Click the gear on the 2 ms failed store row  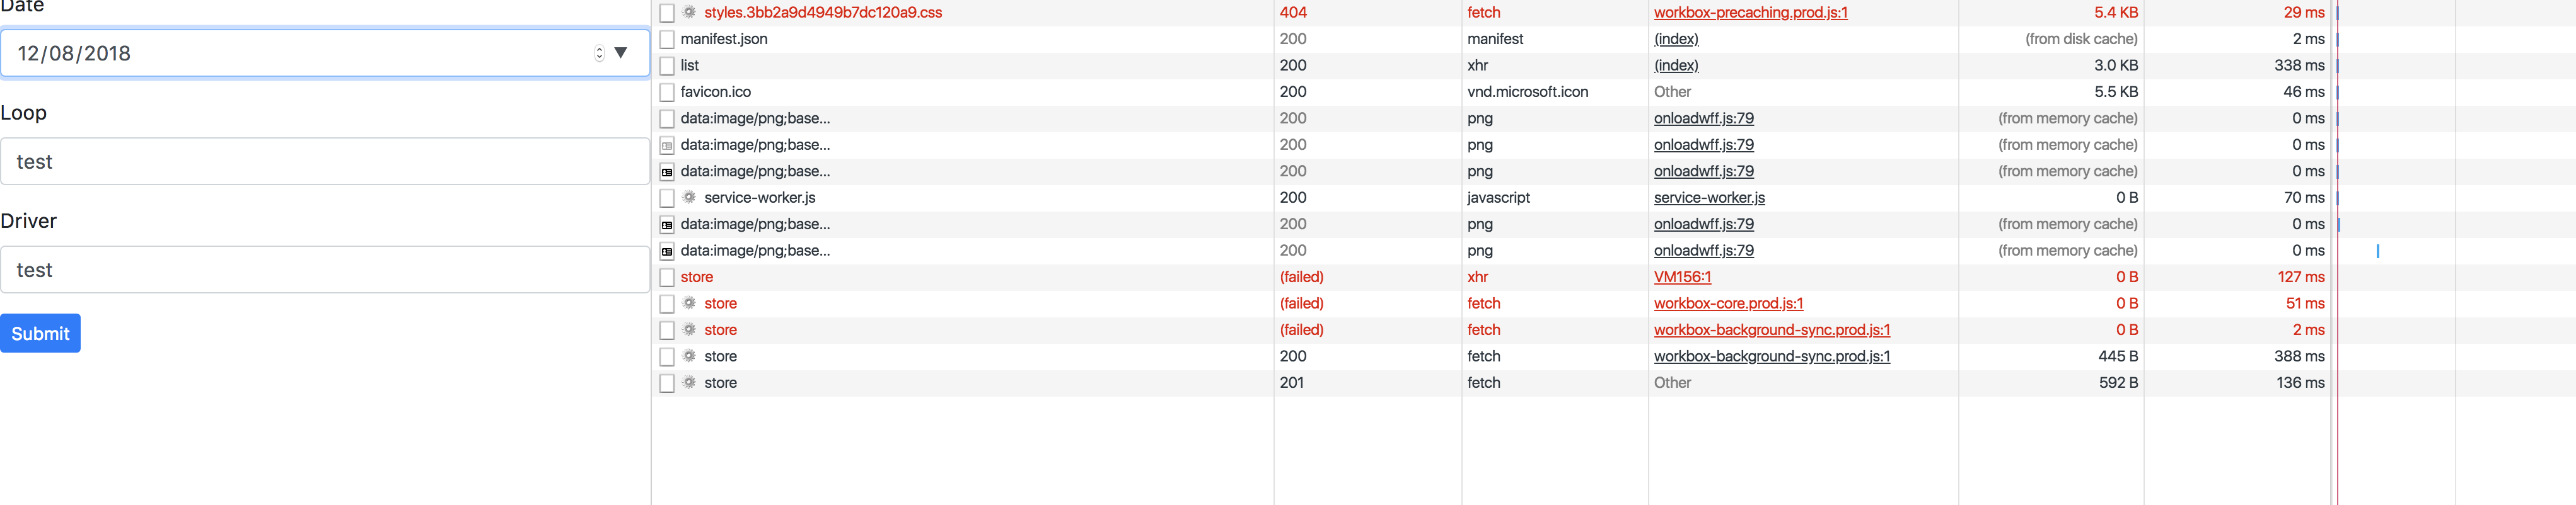click(688, 329)
